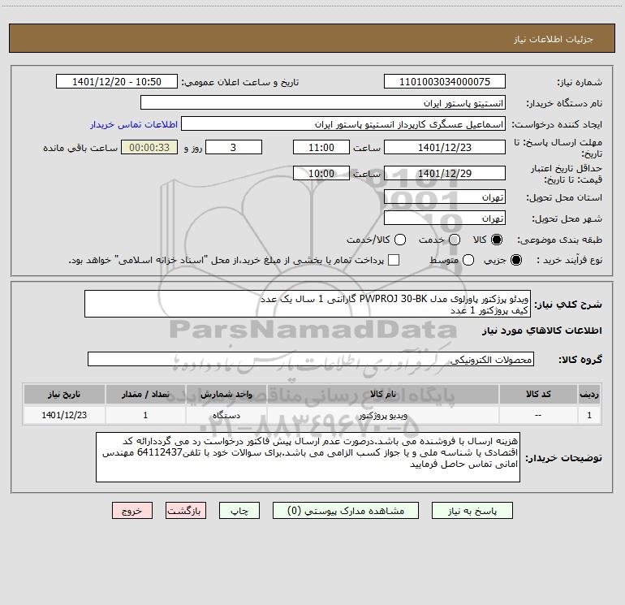The width and height of the screenshot is (625, 605).
Task: Click the دستگاه unit cell
Action: [226, 415]
